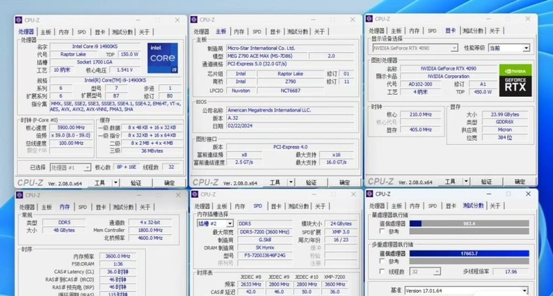The width and height of the screenshot is (553, 296).
Task: Click the core voltage value 1.541 V
Action: click(124, 70)
